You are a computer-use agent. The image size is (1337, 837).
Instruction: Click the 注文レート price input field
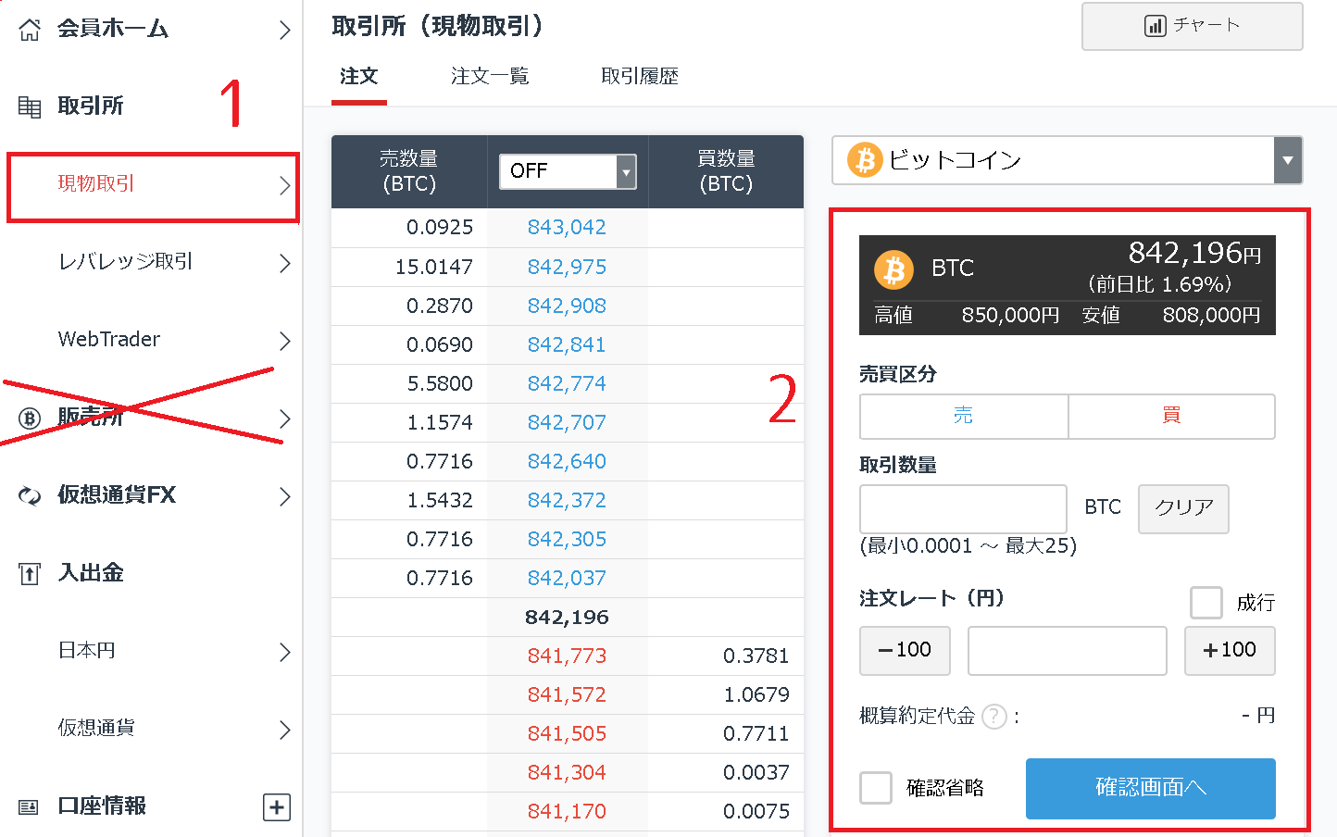(1067, 651)
